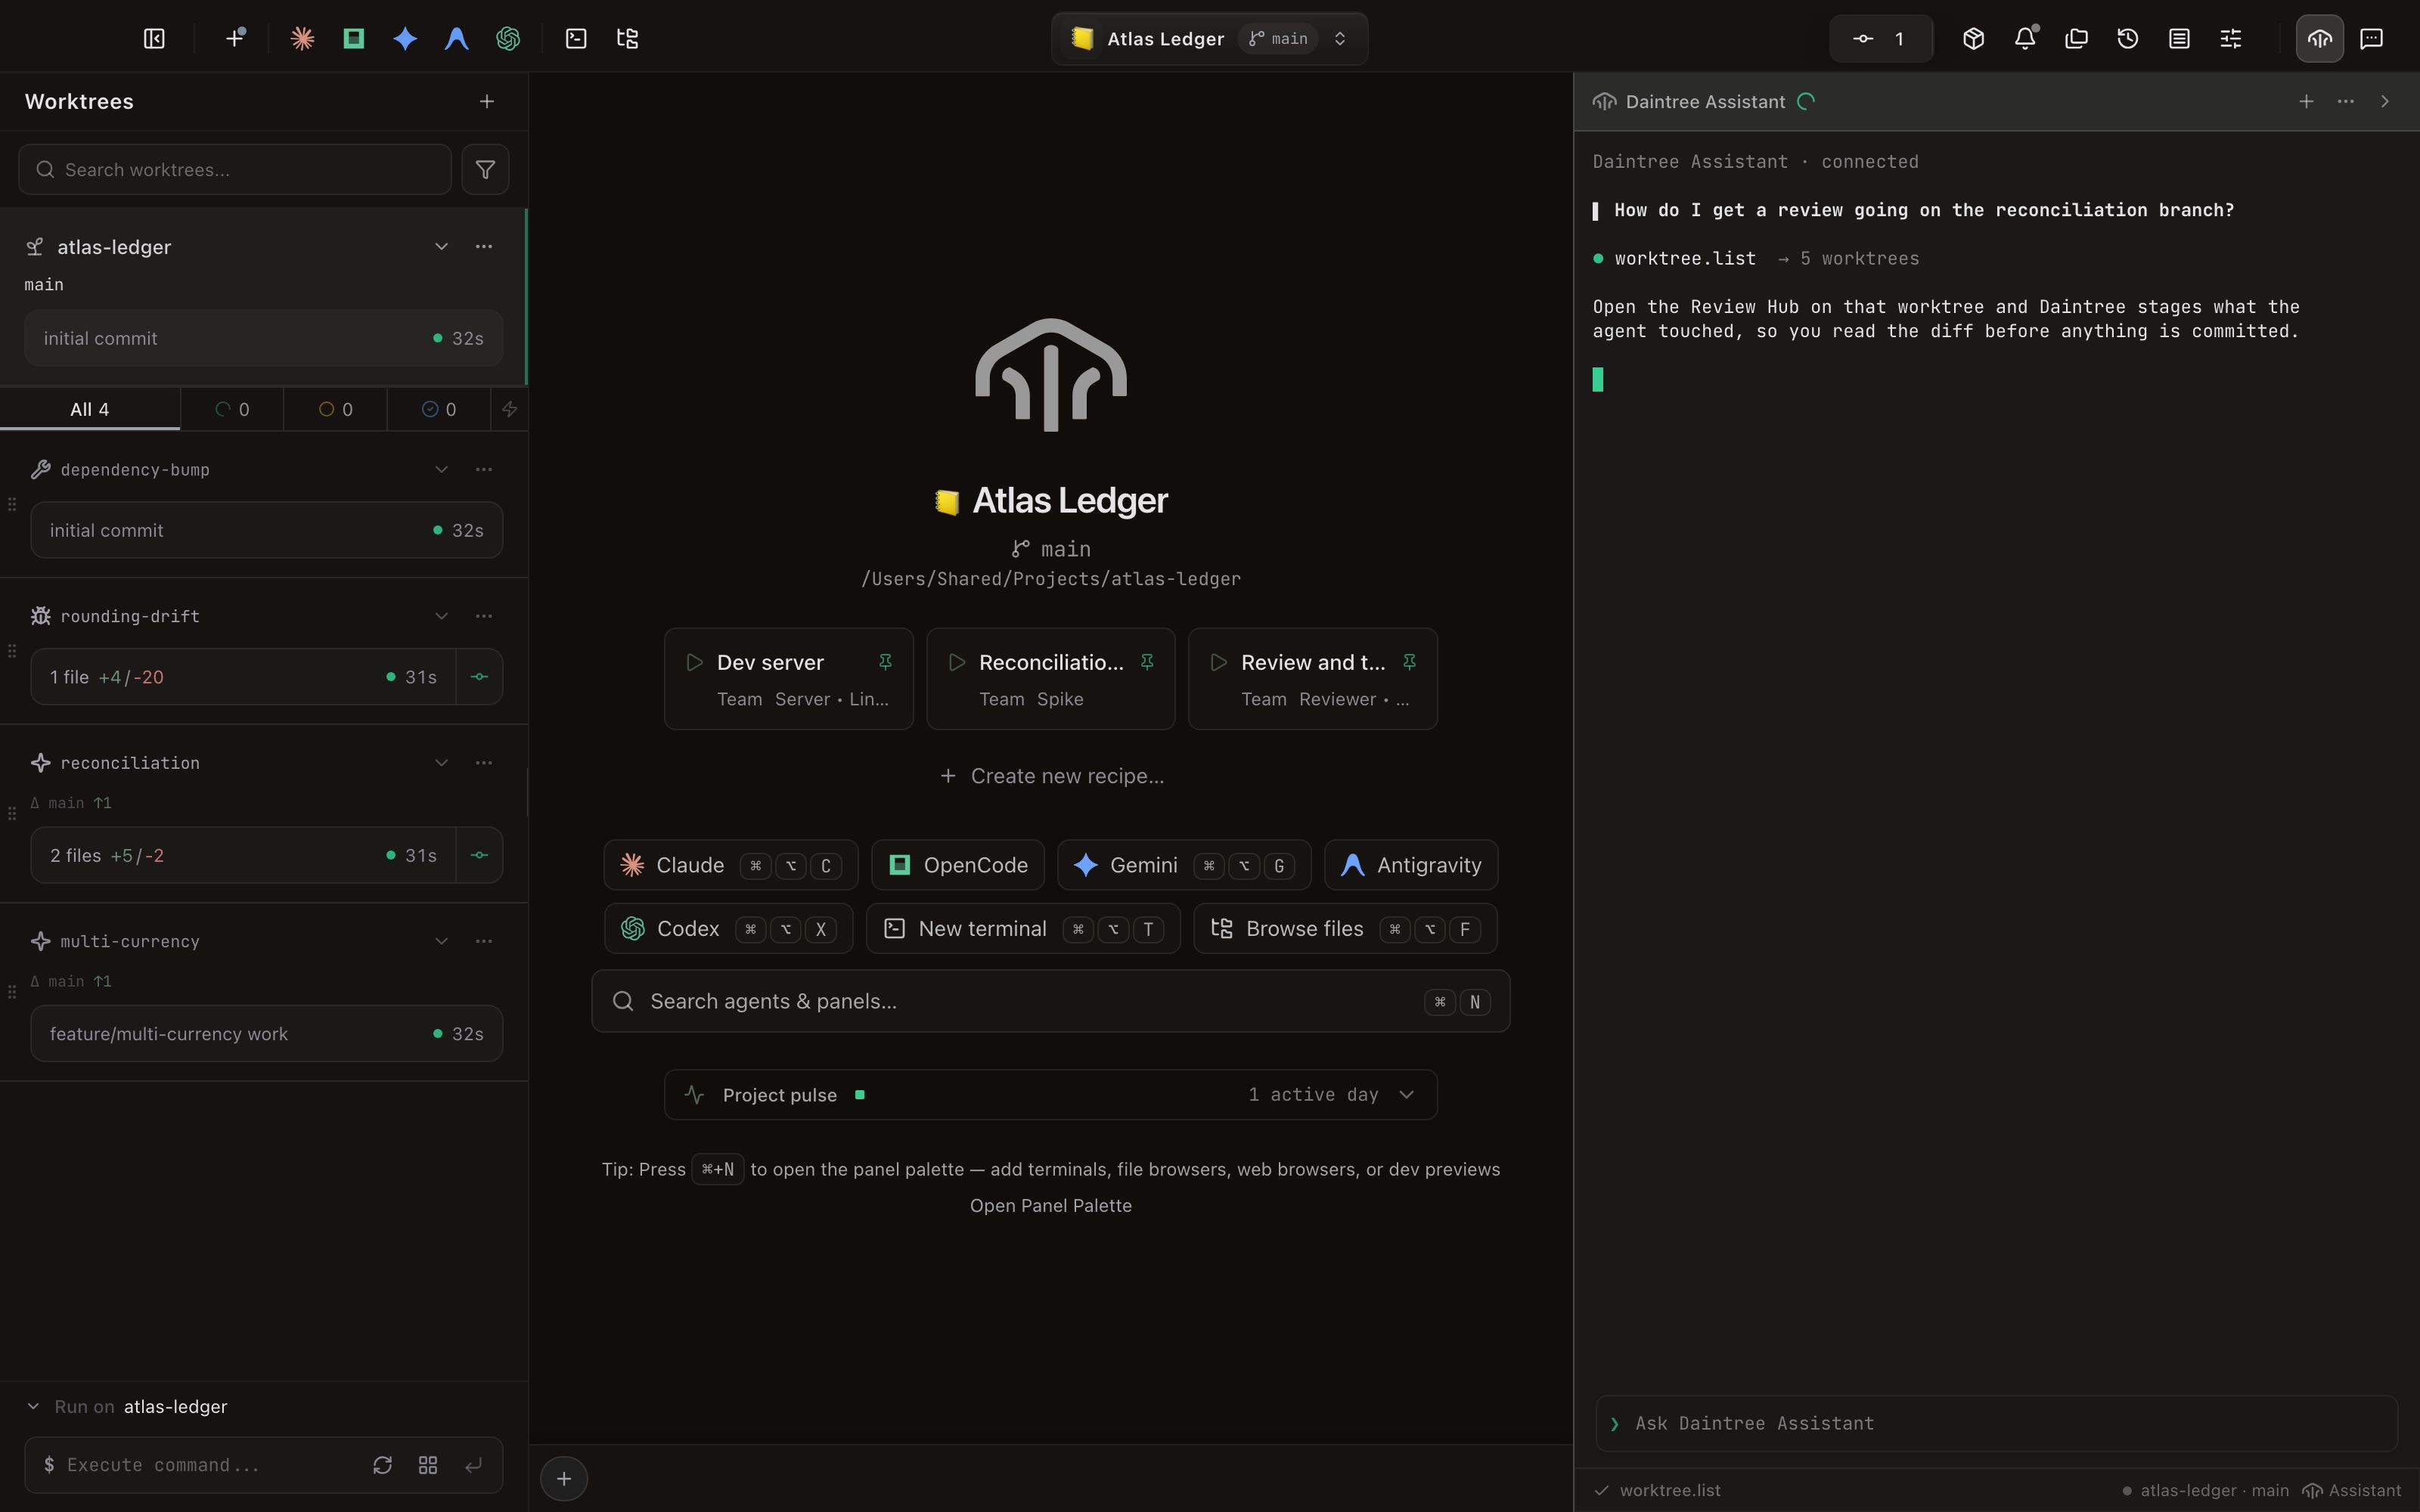This screenshot has width=2420, height=1512.
Task: Expand the dependency-bump worktree chevron
Action: point(441,469)
